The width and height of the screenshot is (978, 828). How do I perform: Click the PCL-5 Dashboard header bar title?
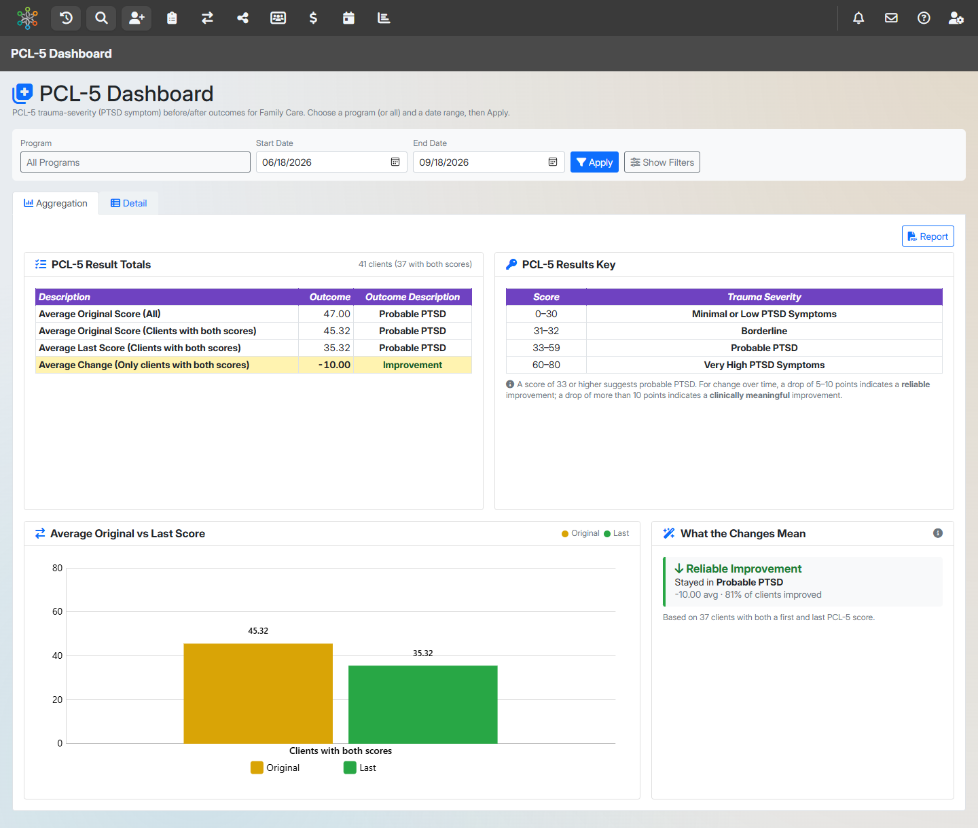(61, 54)
